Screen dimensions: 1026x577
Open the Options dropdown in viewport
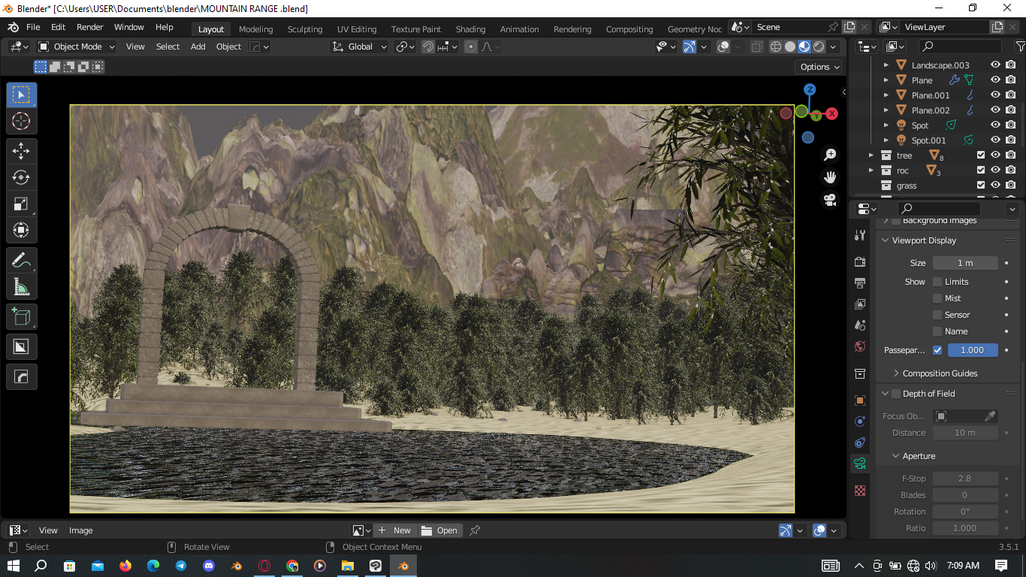(819, 67)
